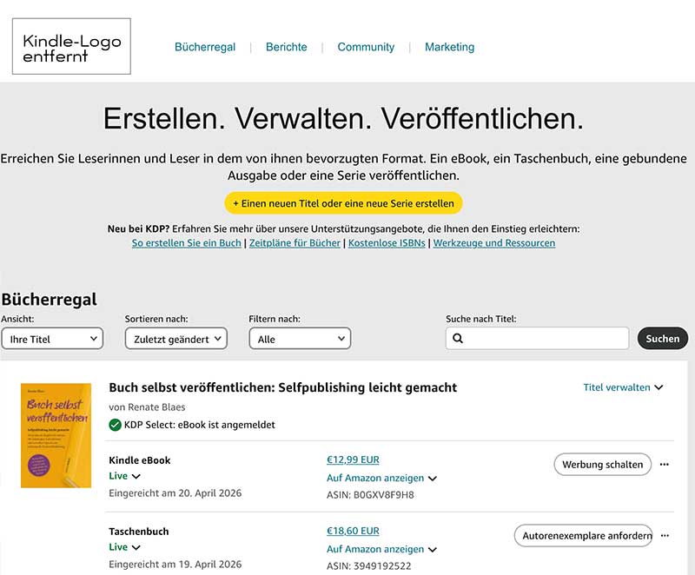Click the Suchen button
The height and width of the screenshot is (575, 695).
pyautogui.click(x=662, y=339)
